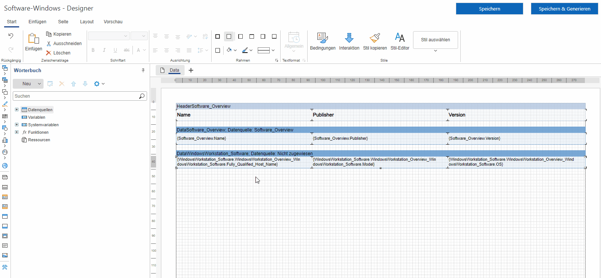Open the border color picker dropdown
Viewport: 601px width, 278px height.
point(251,50)
